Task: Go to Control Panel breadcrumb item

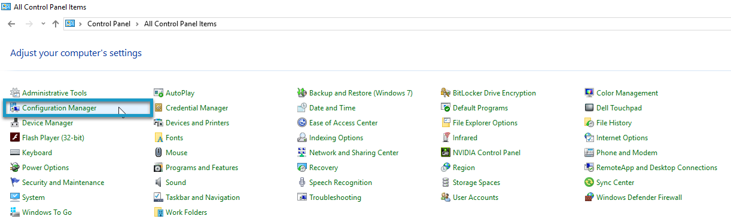Action: click(x=109, y=24)
